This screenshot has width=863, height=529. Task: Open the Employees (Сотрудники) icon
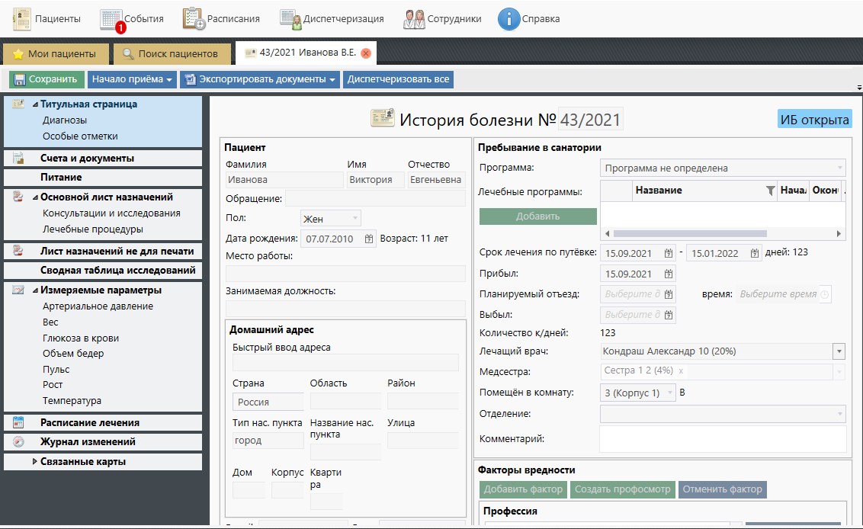pyautogui.click(x=414, y=18)
